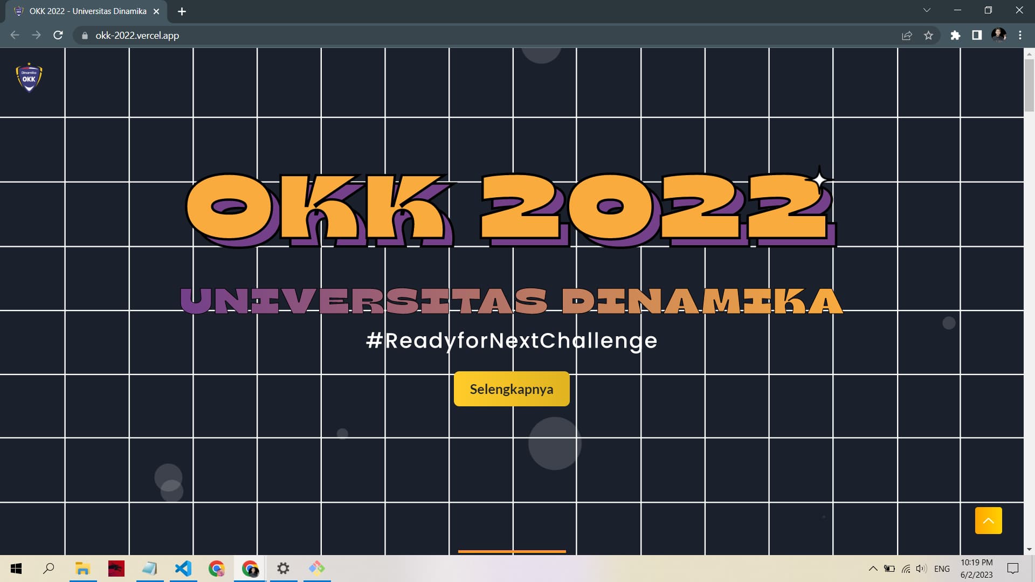Open the notepad-style app in taskbar

(149, 569)
